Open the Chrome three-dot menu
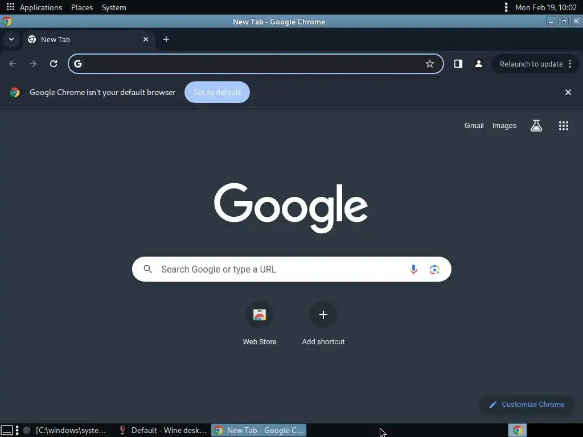 pos(570,64)
